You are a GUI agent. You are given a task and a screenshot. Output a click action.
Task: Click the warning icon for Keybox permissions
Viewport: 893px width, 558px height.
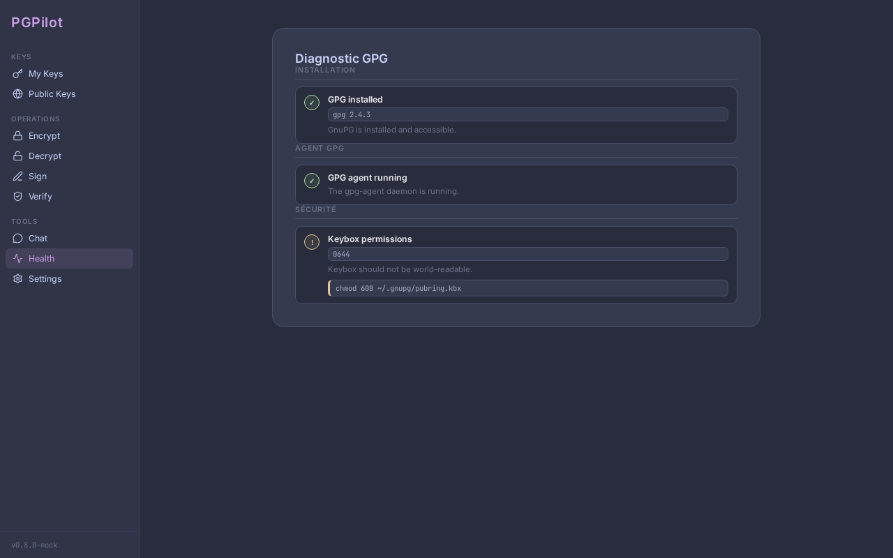(x=312, y=242)
